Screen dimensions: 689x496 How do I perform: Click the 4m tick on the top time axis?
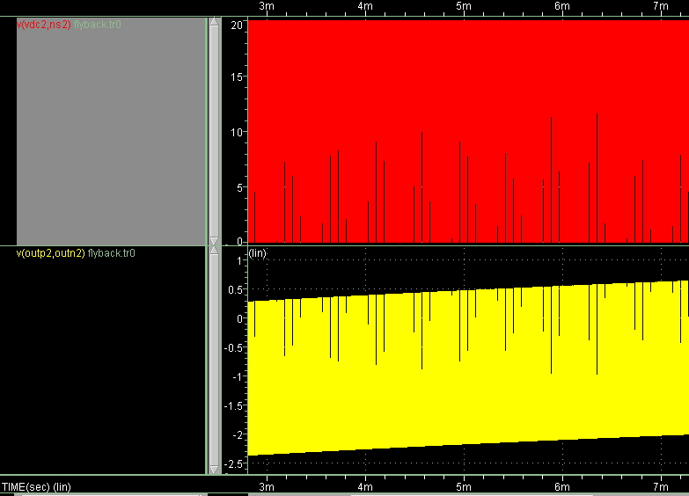point(365,6)
